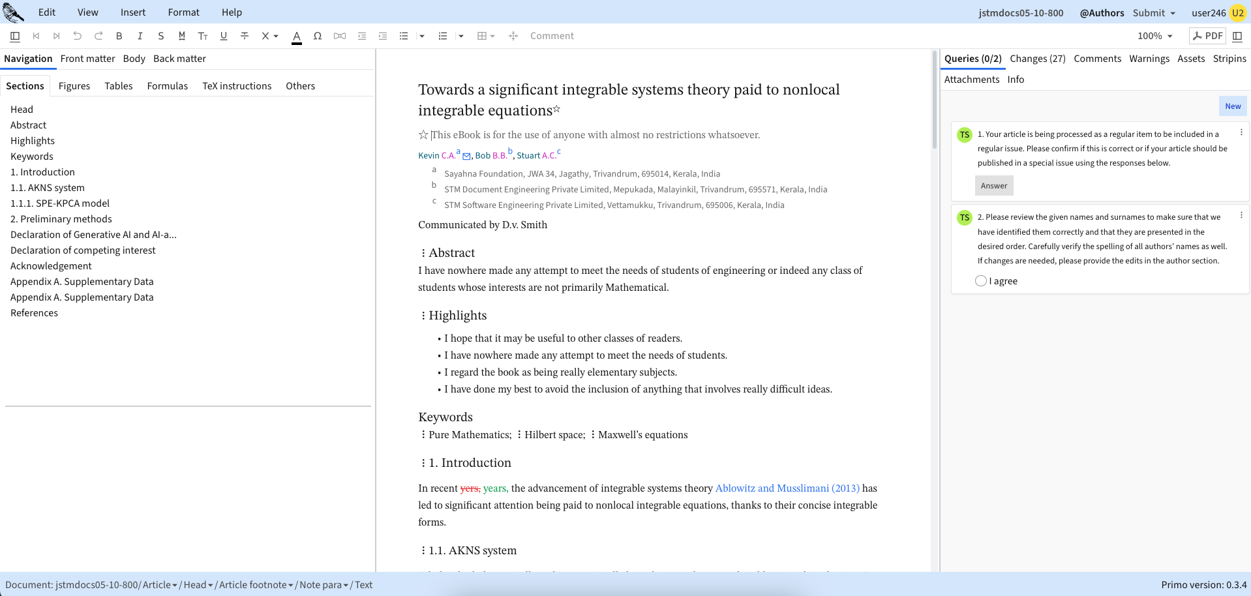Apply italic formatting
The image size is (1251, 596).
click(x=140, y=36)
